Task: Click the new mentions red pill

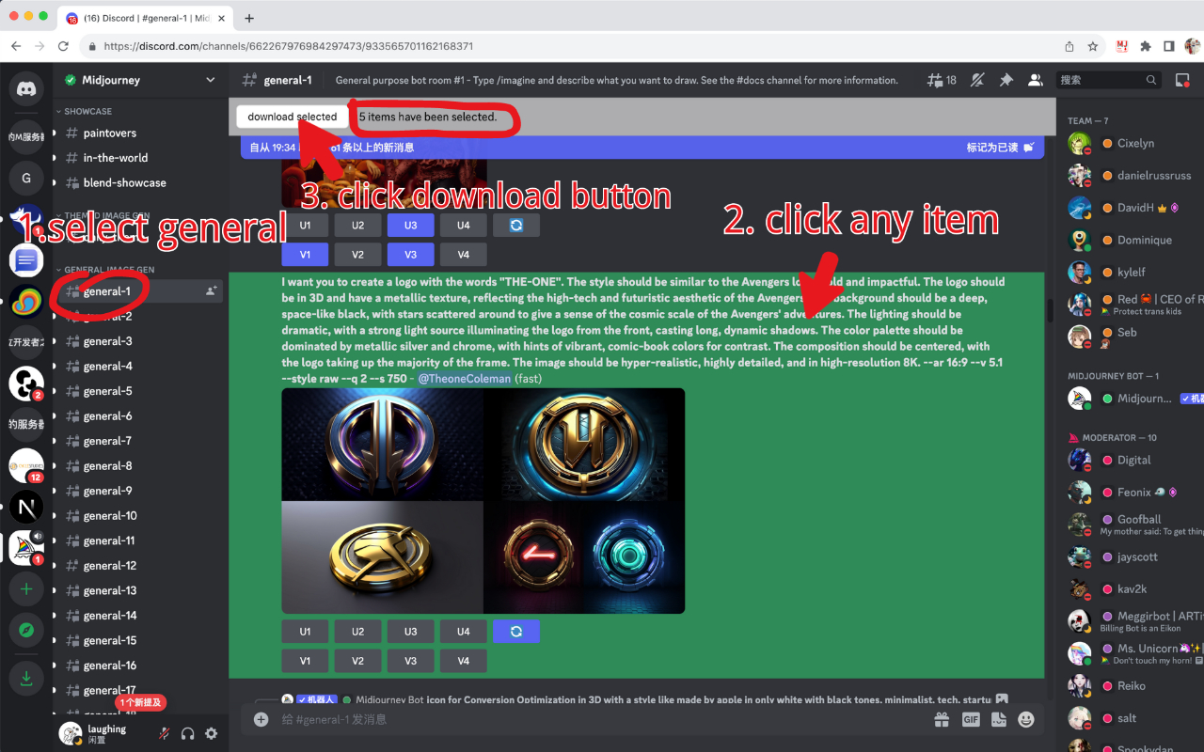Action: pyautogui.click(x=141, y=702)
